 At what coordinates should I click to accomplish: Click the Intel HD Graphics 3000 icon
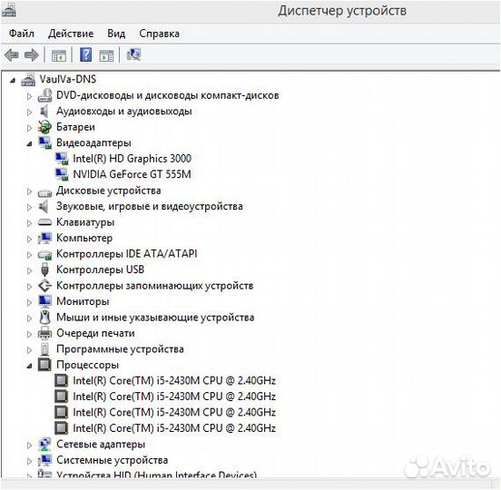tap(62, 159)
